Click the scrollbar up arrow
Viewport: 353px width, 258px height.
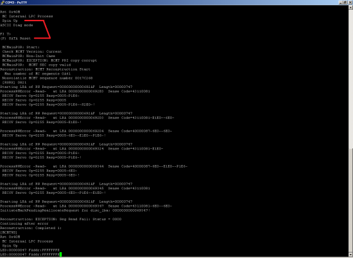[350, 7]
